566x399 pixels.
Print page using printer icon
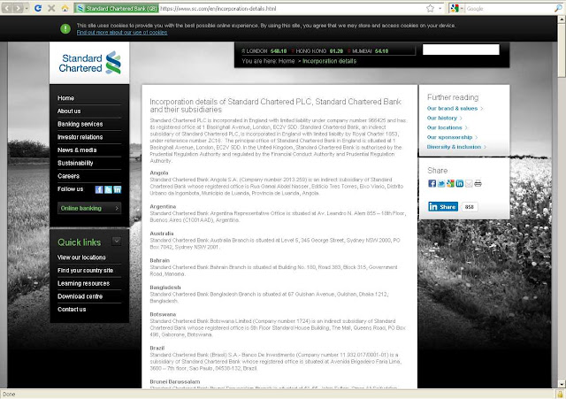(478, 183)
